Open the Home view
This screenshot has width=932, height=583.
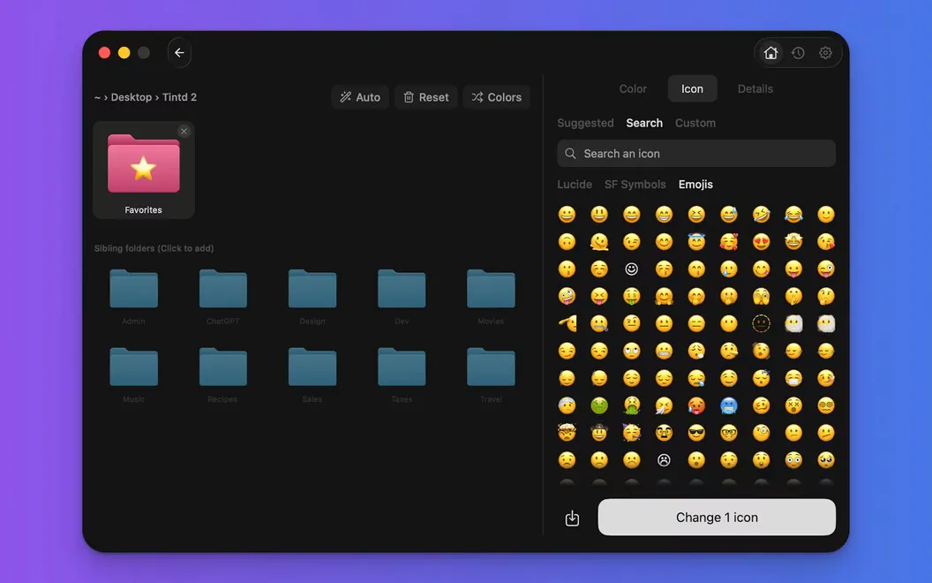tap(770, 53)
